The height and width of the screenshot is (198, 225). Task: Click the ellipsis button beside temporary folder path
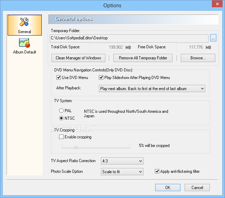tap(213, 38)
